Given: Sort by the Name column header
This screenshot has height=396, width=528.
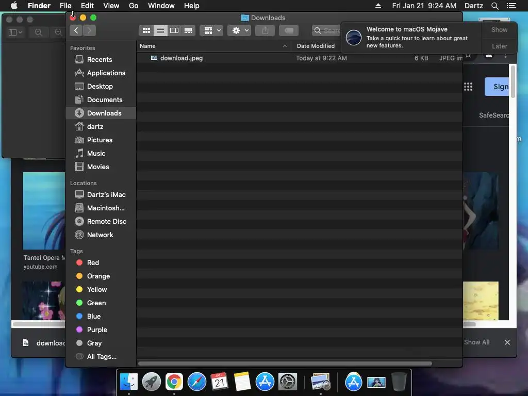Looking at the screenshot, I should (x=213, y=46).
